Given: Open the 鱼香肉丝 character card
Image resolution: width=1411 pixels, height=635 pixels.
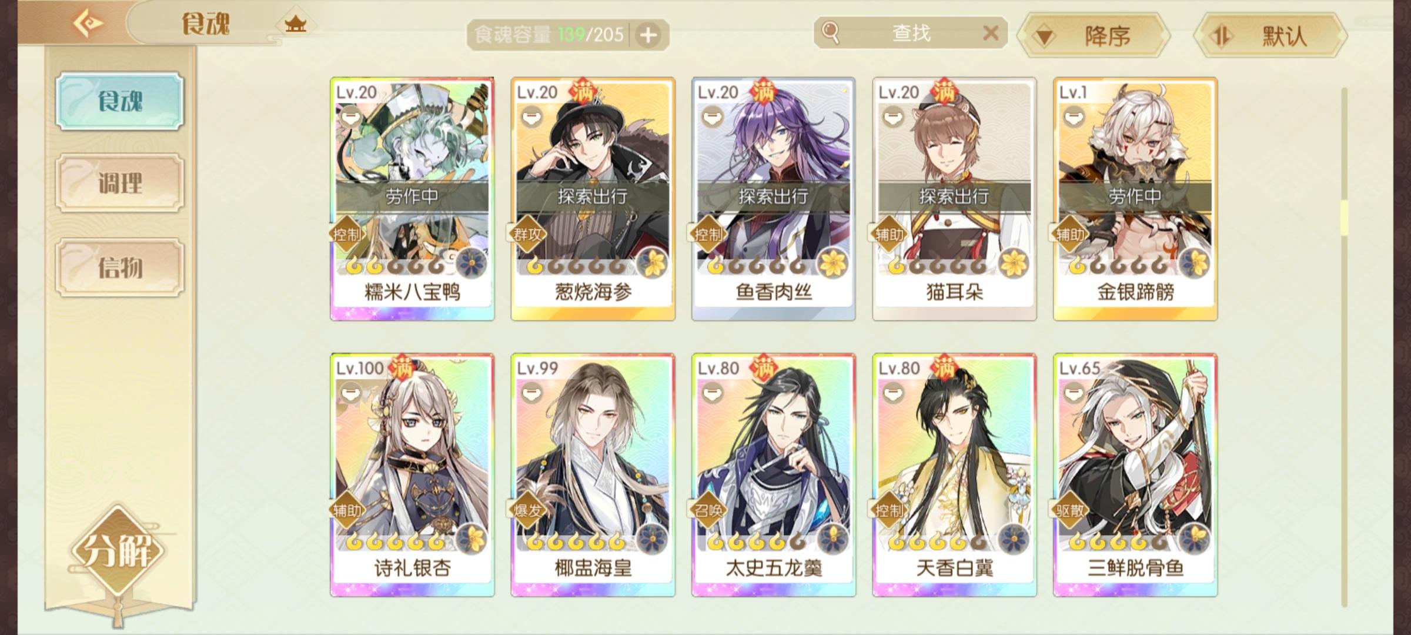Looking at the screenshot, I should click(774, 199).
